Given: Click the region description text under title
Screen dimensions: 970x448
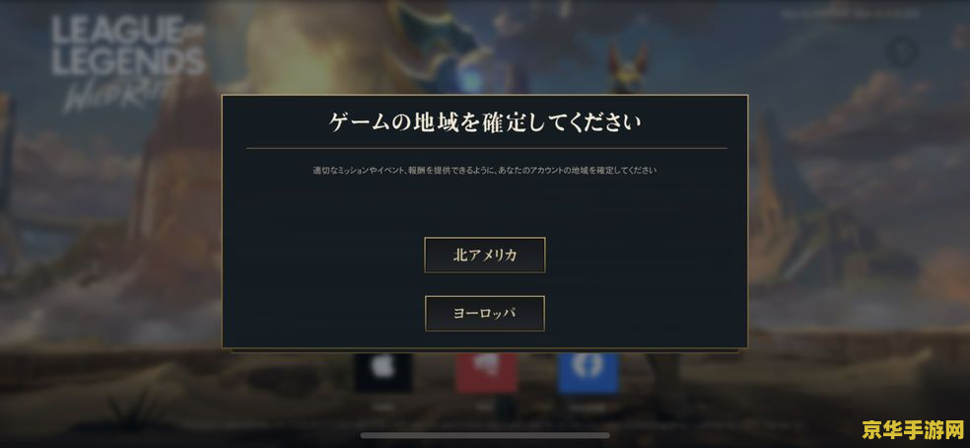Looking at the screenshot, I should tap(484, 170).
